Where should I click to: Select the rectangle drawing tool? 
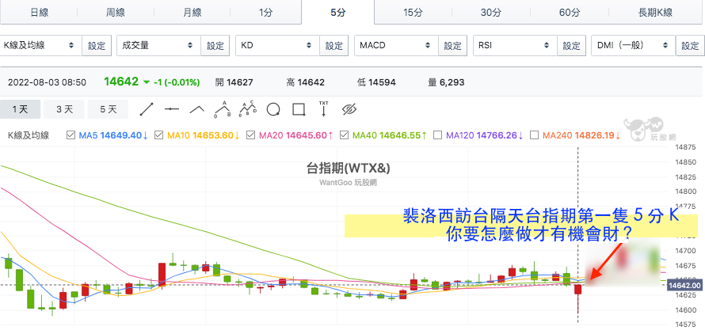[299, 109]
